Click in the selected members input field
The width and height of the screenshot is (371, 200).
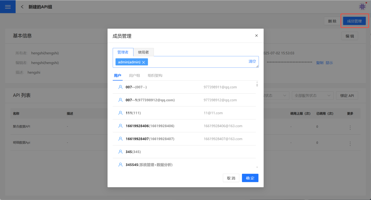[196, 62]
